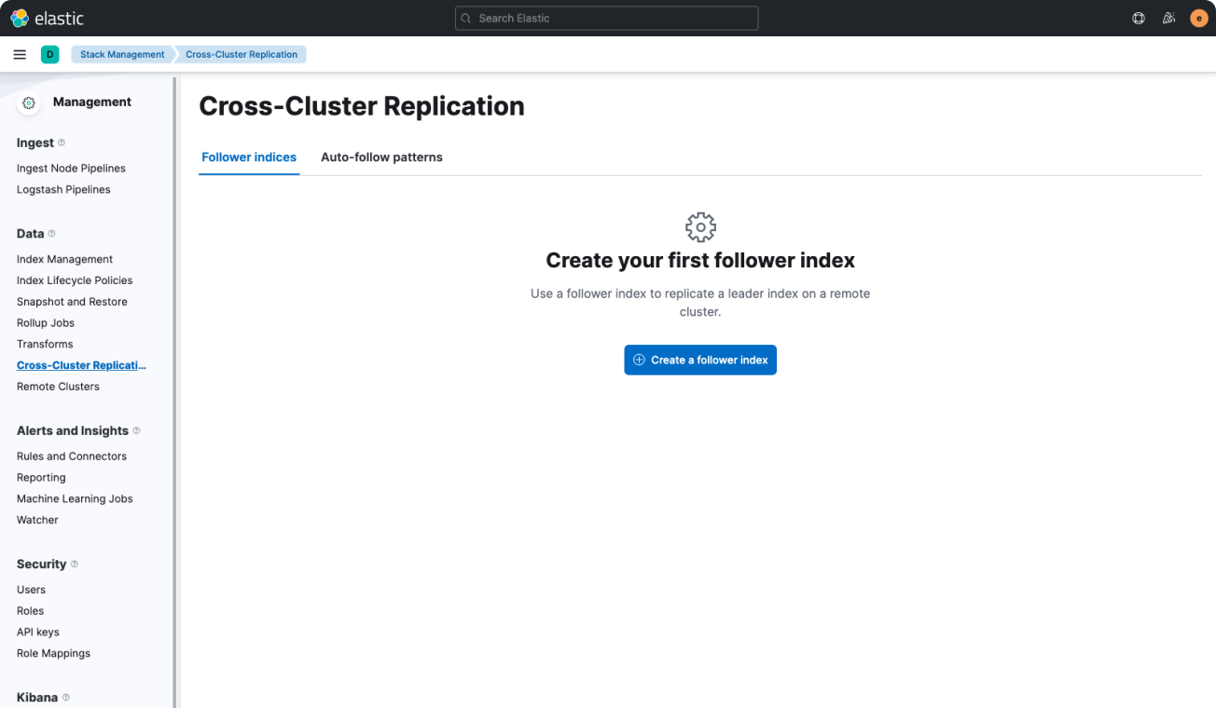Click Create a follower index
1216x708 pixels.
pos(700,360)
